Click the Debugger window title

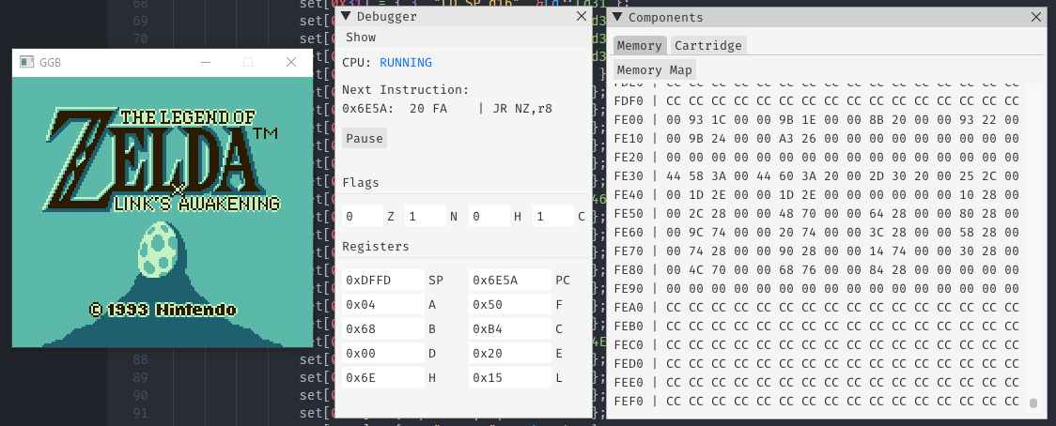386,17
